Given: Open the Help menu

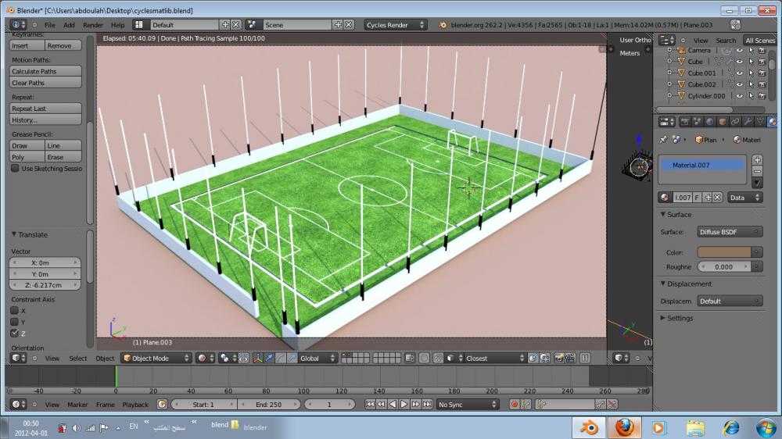Looking at the screenshot, I should [118, 24].
